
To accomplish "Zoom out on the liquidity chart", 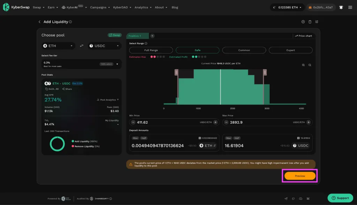I will pyautogui.click(x=310, y=65).
